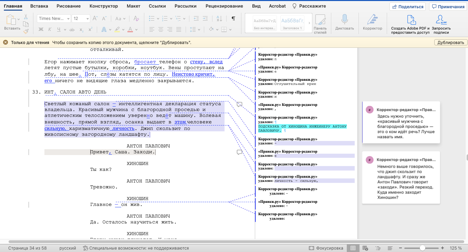Click the text highlight color marker
The height and width of the screenshot is (252, 468).
pyautogui.click(x=117, y=30)
